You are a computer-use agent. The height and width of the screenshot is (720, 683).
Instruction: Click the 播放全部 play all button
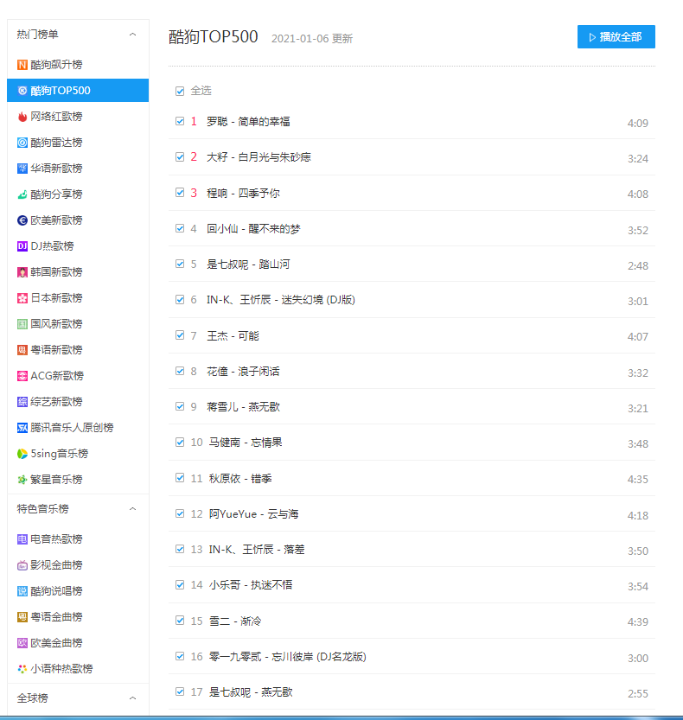tap(616, 36)
